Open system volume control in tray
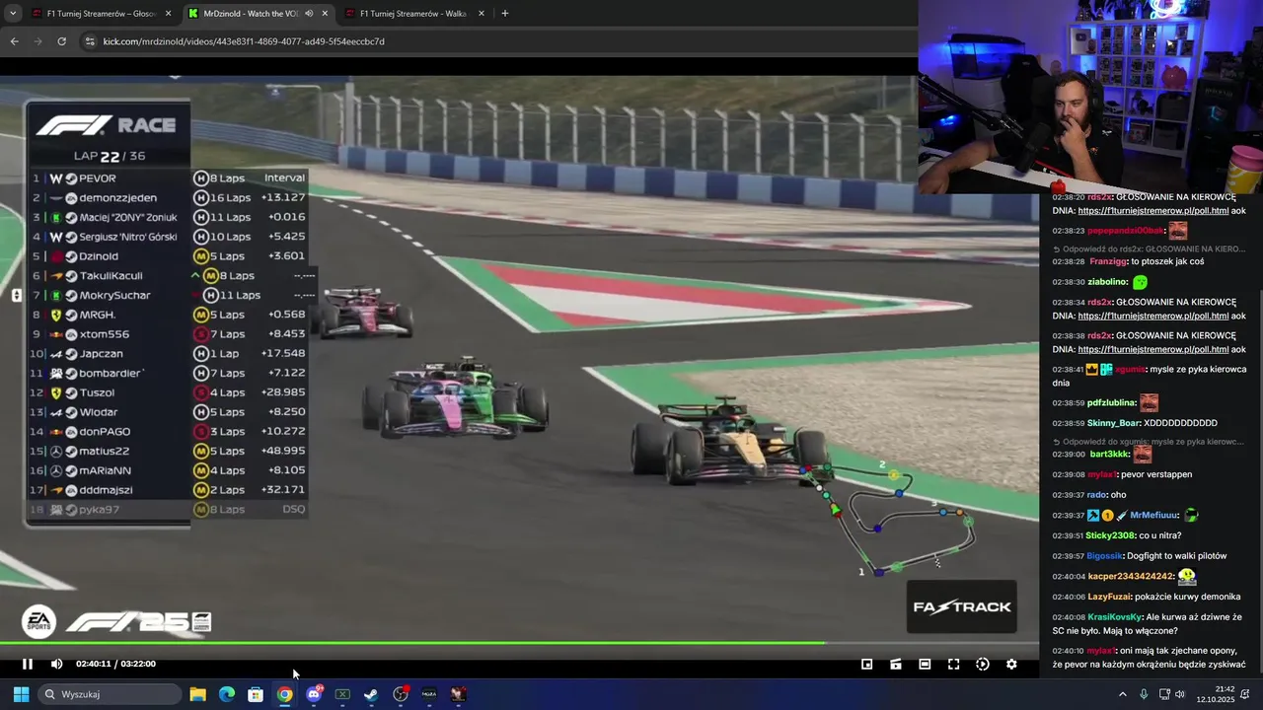This screenshot has width=1263, height=710. click(1179, 694)
